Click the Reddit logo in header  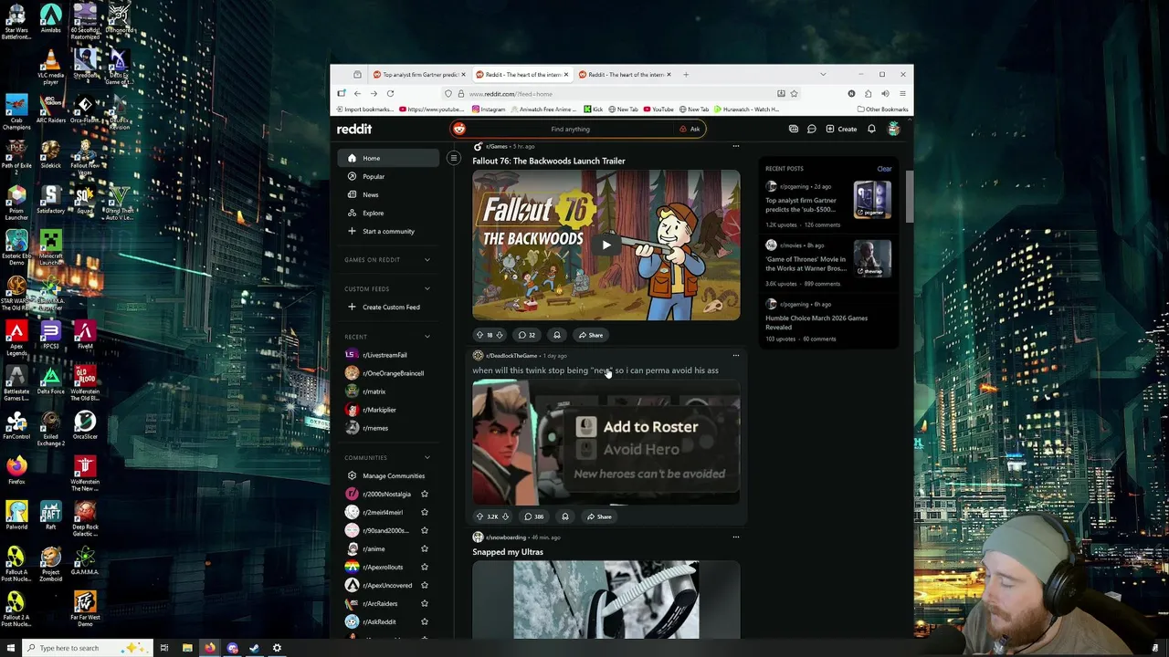pyautogui.click(x=354, y=130)
